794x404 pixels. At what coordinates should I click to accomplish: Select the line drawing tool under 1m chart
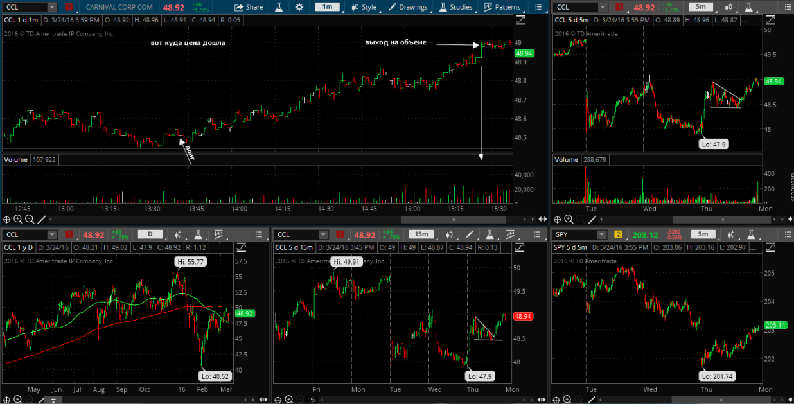[x=41, y=219]
